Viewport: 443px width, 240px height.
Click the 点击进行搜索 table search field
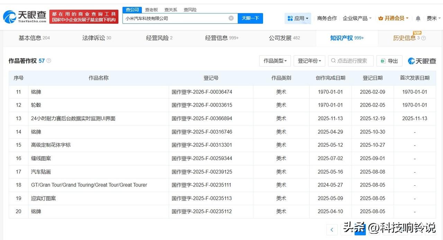[x=351, y=61]
